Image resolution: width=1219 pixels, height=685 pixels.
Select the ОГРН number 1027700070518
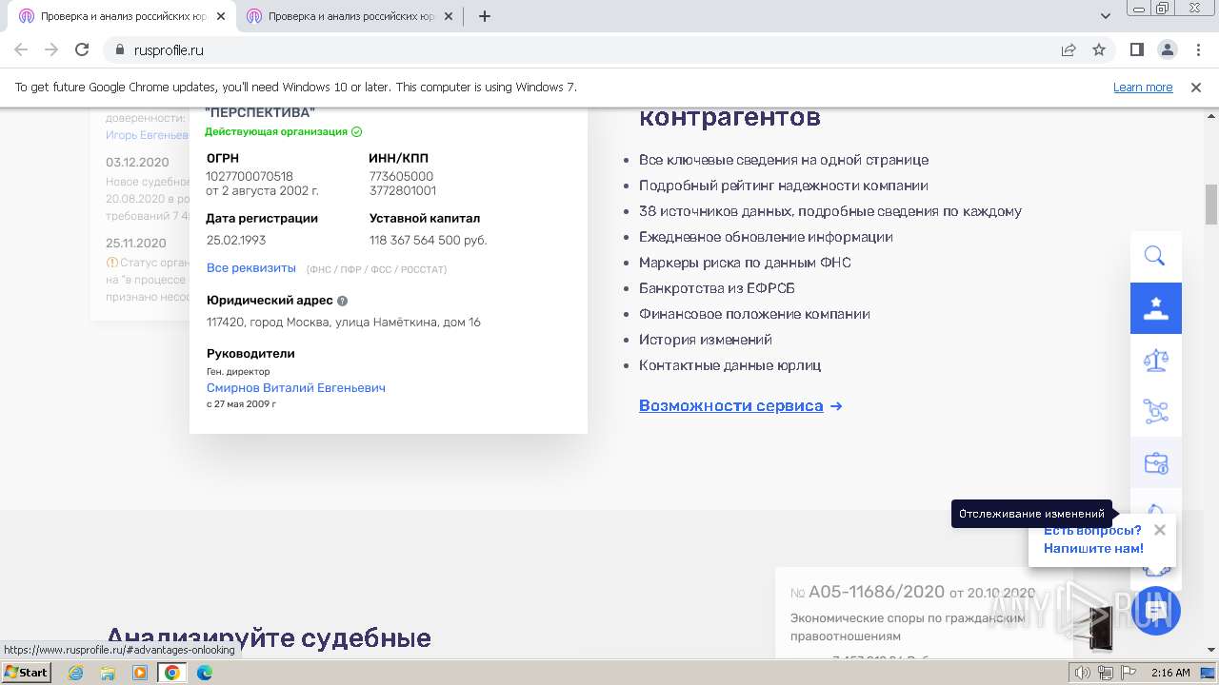pos(250,177)
